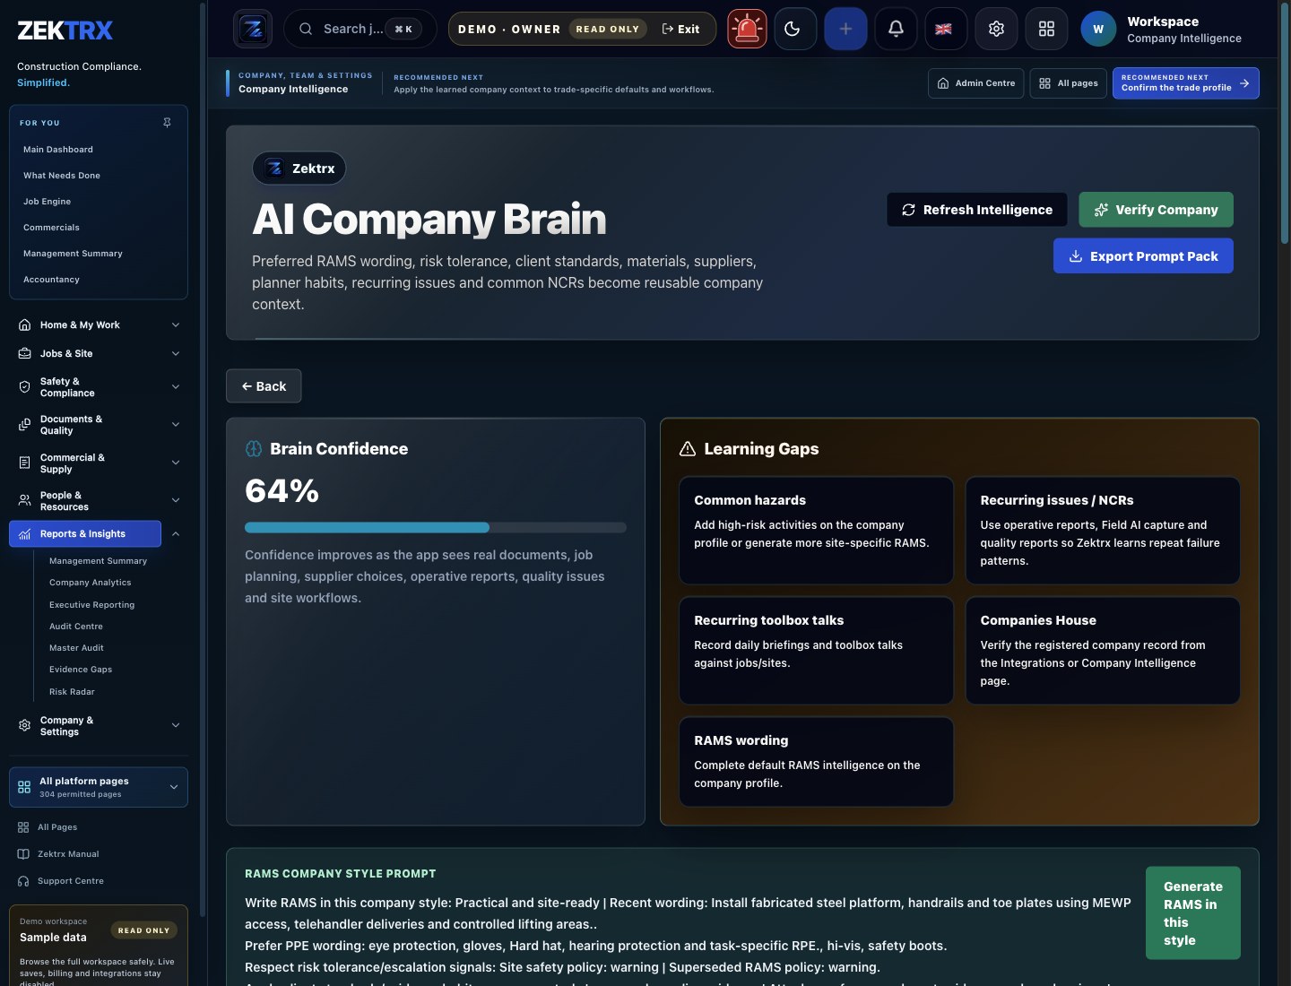Image resolution: width=1291 pixels, height=986 pixels.
Task: Open settings gear in the top bar
Action: [996, 29]
